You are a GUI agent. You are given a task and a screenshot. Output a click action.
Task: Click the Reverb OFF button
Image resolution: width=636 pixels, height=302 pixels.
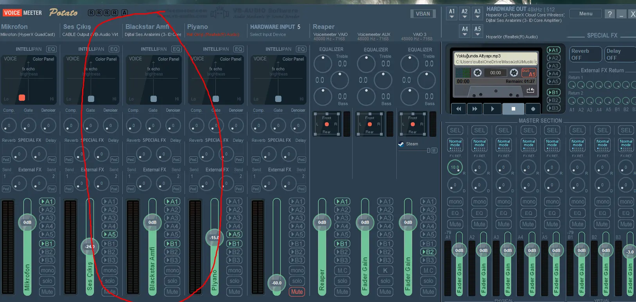coord(585,54)
